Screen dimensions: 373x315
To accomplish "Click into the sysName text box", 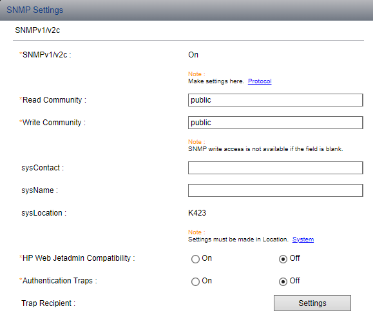I will click(x=276, y=190).
